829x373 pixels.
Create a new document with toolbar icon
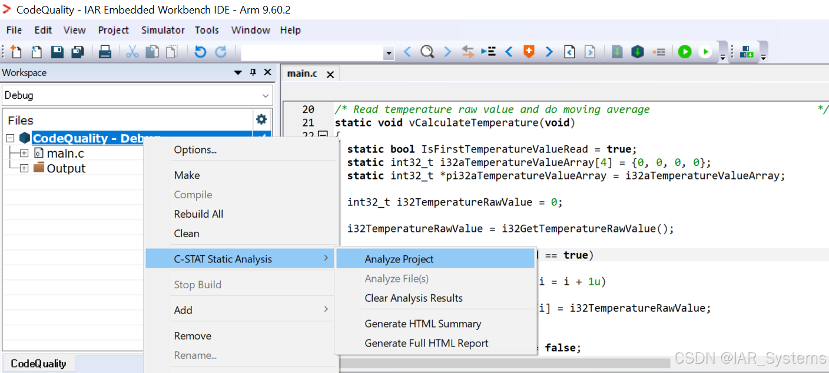(x=16, y=52)
